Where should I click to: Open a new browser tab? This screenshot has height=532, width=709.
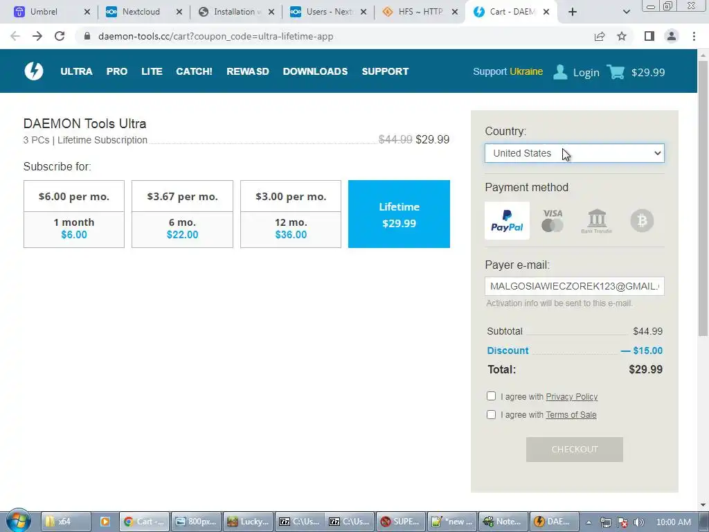[x=573, y=12]
